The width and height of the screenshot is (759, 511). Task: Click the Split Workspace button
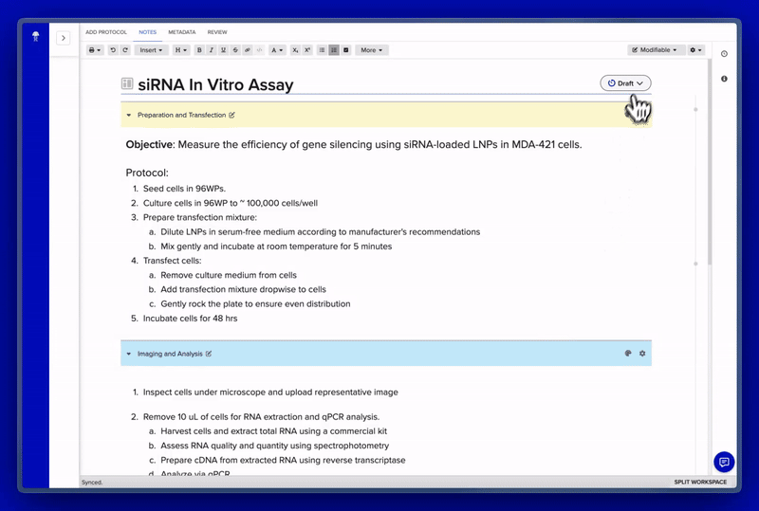[x=700, y=482]
